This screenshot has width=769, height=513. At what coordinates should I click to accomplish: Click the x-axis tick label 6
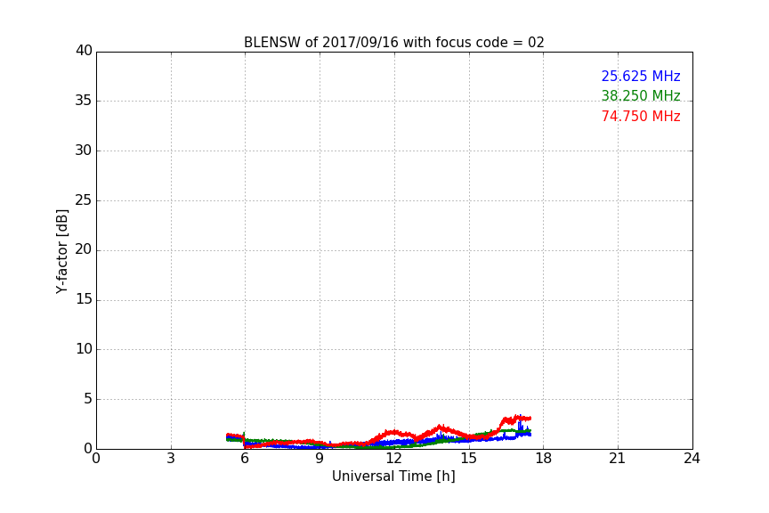tap(245, 459)
